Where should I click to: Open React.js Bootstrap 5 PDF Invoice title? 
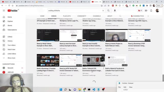[x=137, y=45]
